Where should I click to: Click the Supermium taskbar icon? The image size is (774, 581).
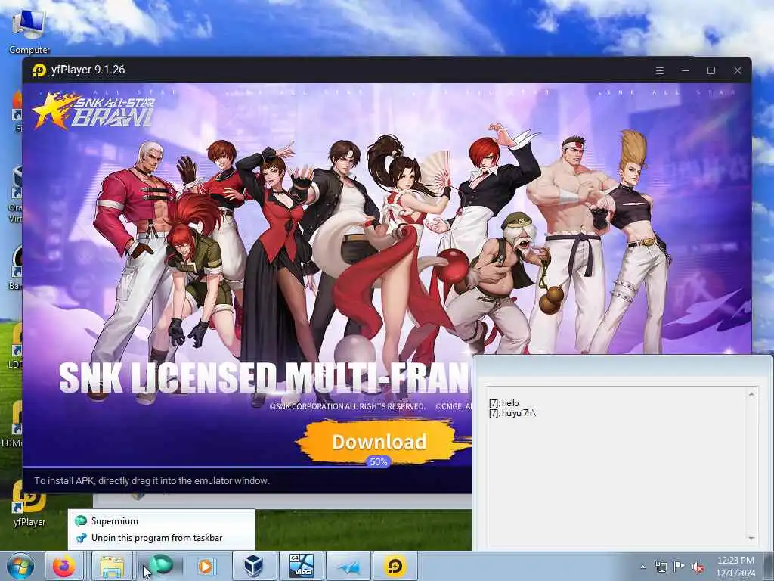161,565
